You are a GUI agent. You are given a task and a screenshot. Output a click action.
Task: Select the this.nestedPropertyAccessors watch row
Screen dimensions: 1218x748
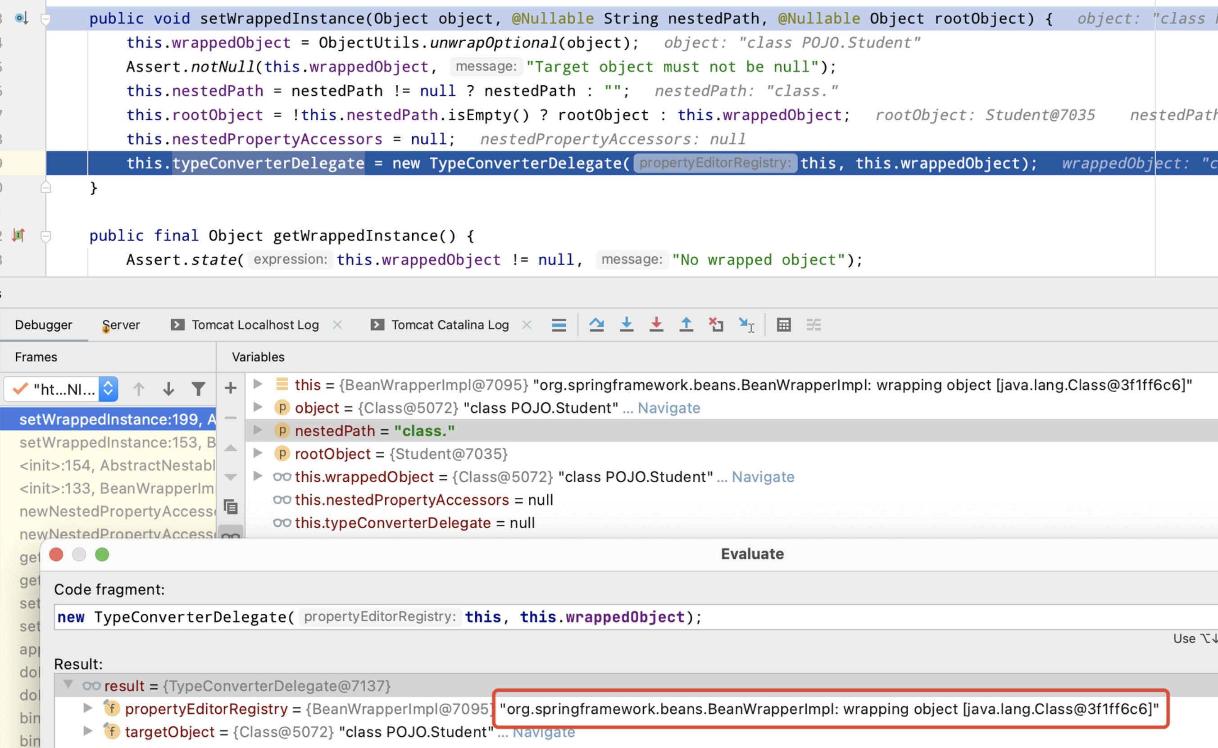pyautogui.click(x=732, y=500)
